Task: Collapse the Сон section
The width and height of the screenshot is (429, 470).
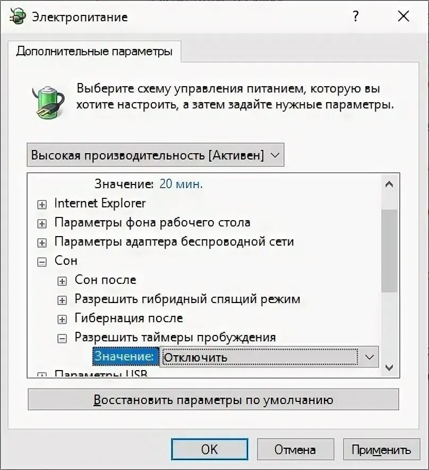Action: coord(42,262)
